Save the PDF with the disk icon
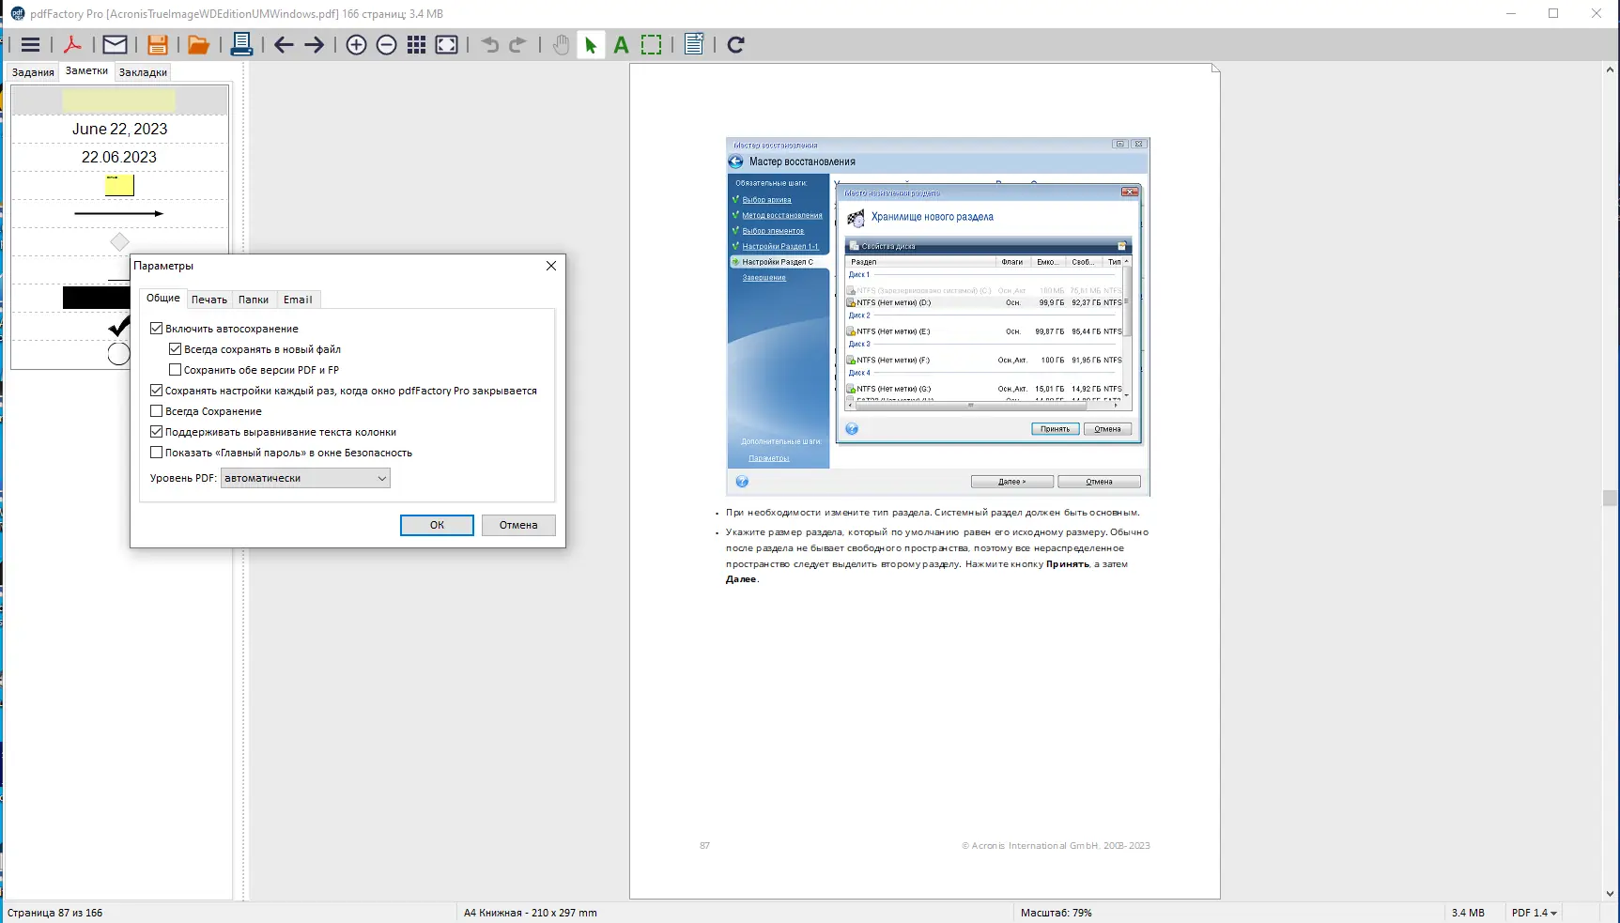Image resolution: width=1620 pixels, height=923 pixels. click(x=158, y=45)
